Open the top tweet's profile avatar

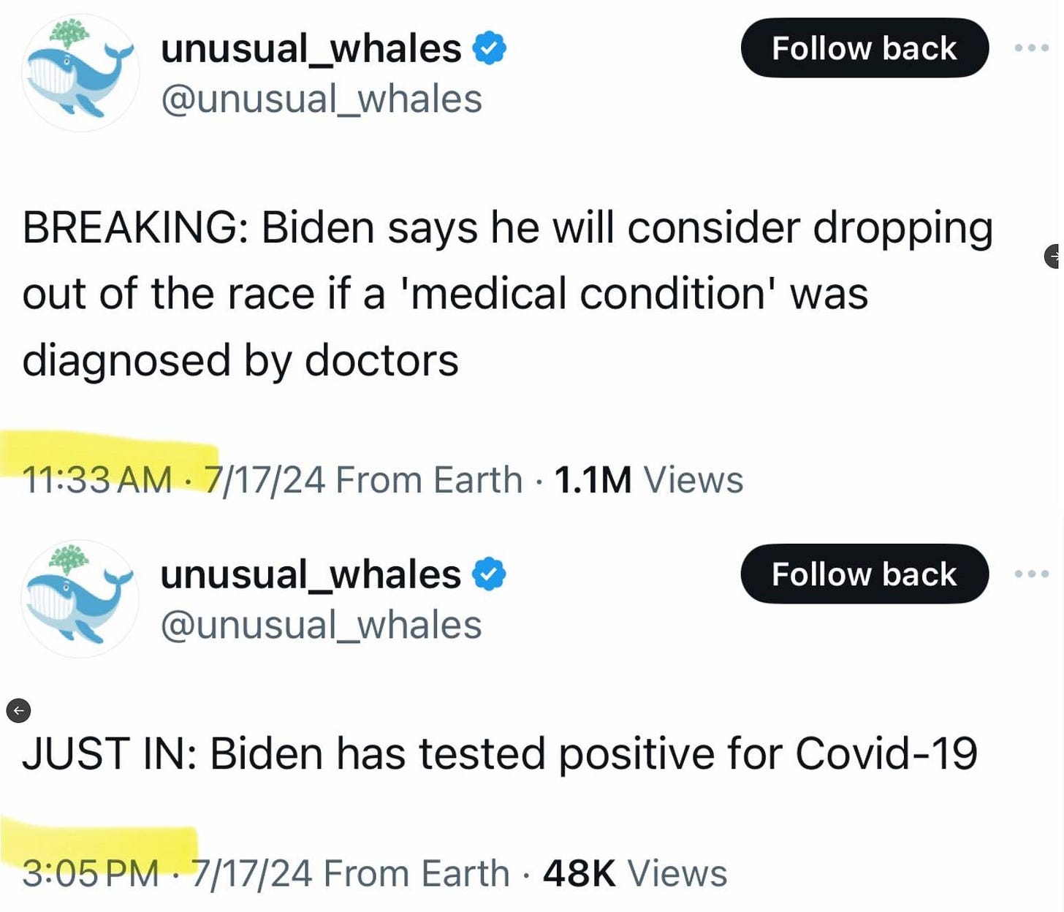(x=80, y=71)
